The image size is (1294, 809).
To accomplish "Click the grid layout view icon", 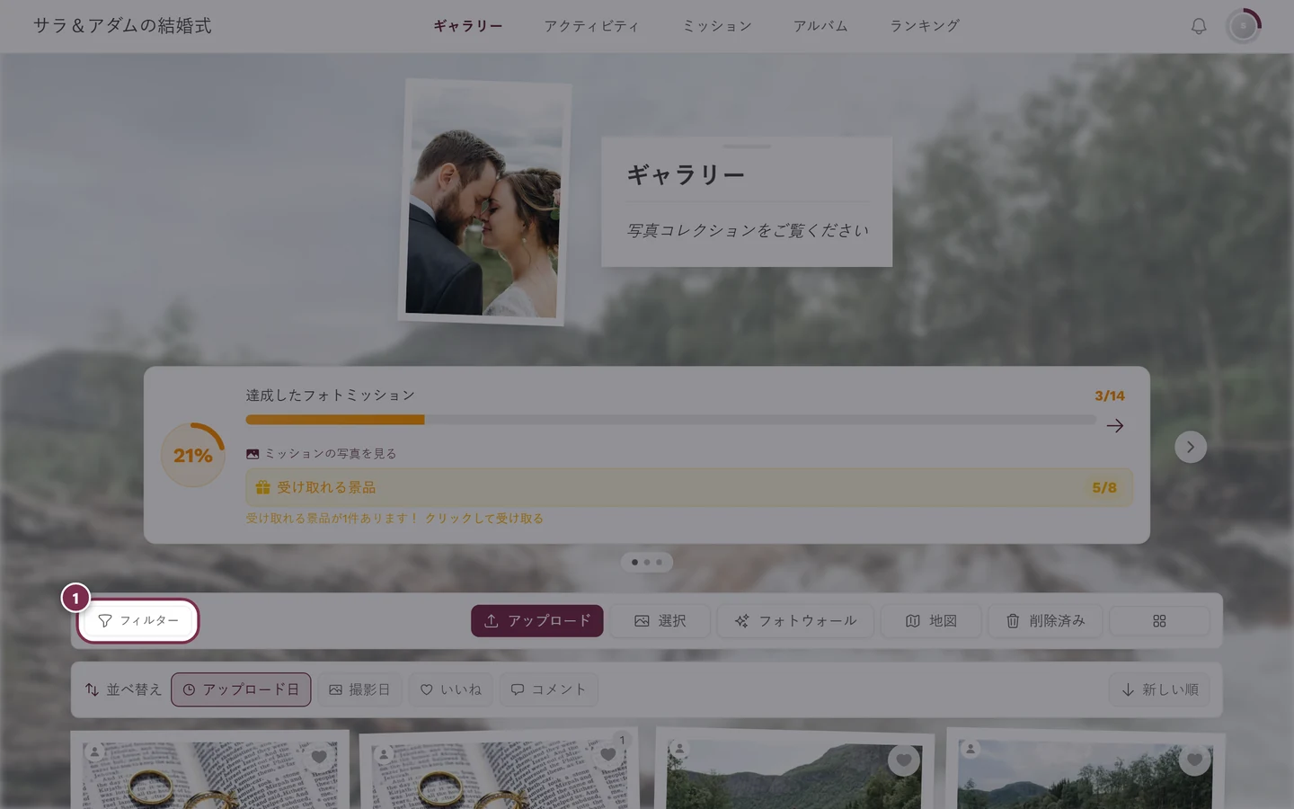I will [x=1159, y=621].
